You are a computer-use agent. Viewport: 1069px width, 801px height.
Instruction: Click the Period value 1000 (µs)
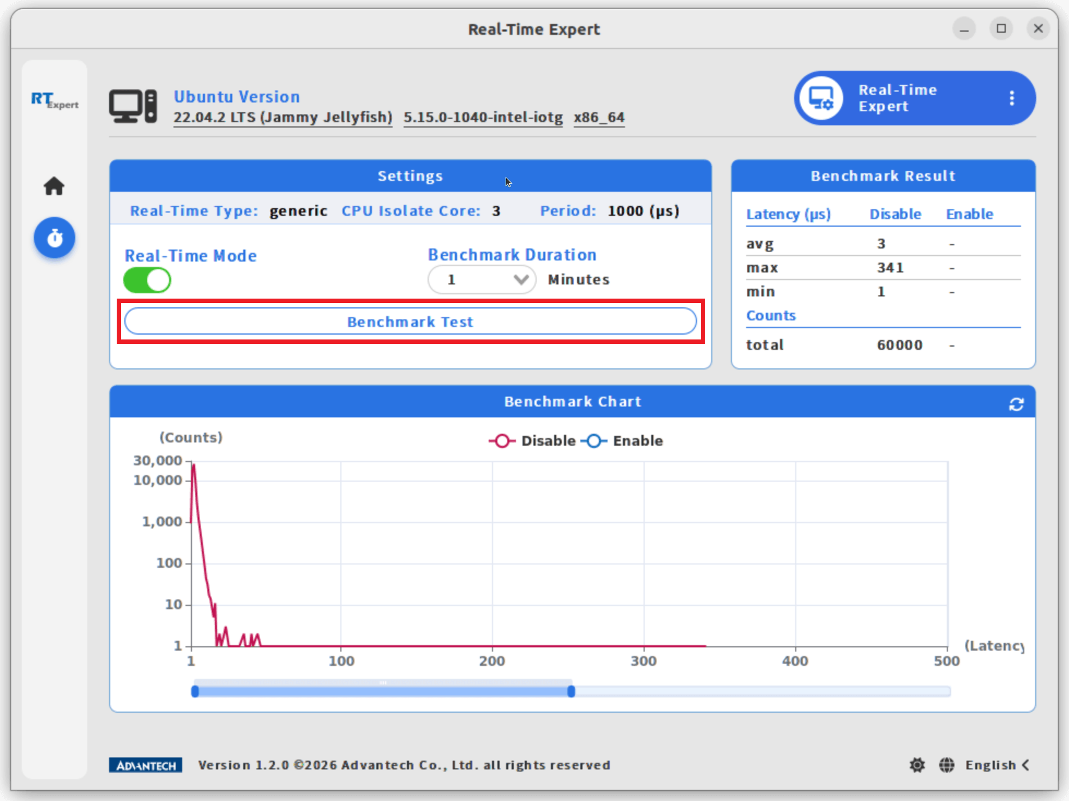644,211
